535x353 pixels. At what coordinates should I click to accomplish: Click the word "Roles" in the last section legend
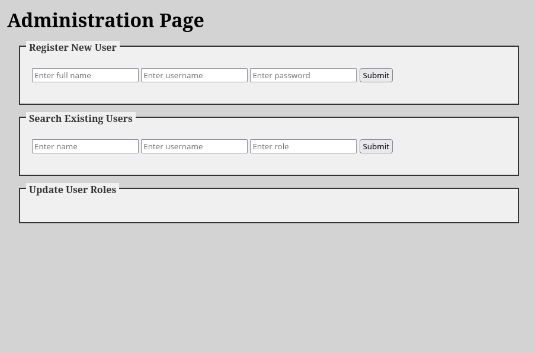click(103, 190)
